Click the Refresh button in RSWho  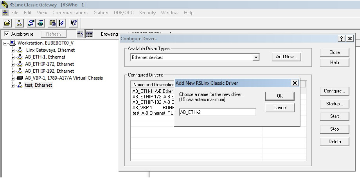tap(53, 34)
